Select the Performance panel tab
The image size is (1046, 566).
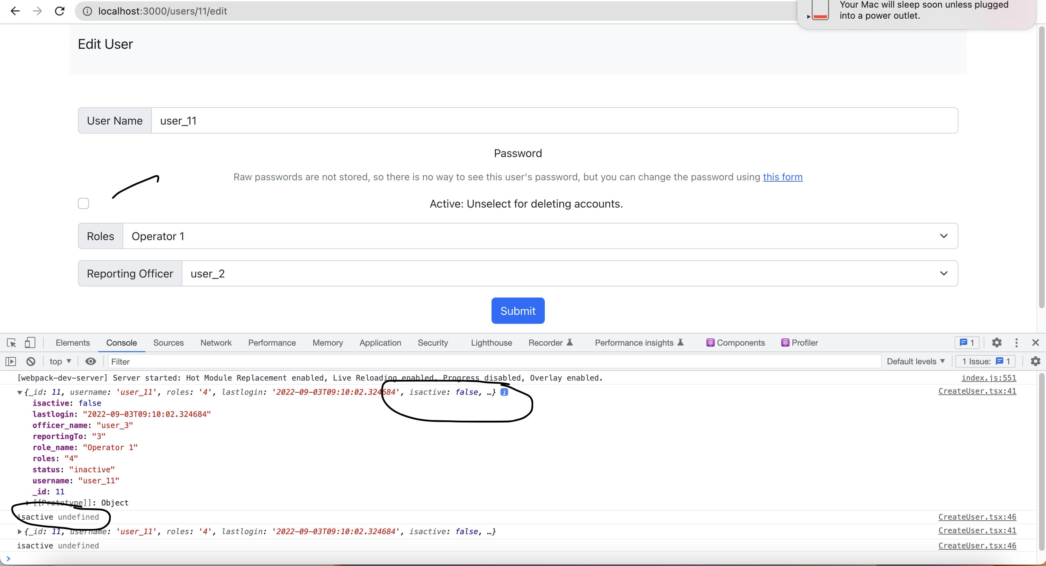click(x=271, y=342)
